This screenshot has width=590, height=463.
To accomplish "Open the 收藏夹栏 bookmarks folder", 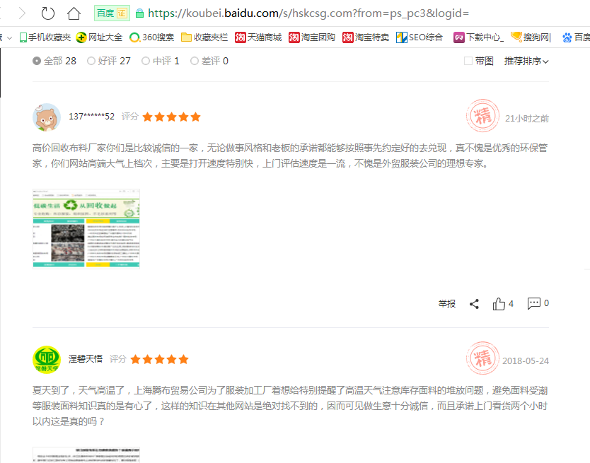I will (x=204, y=36).
